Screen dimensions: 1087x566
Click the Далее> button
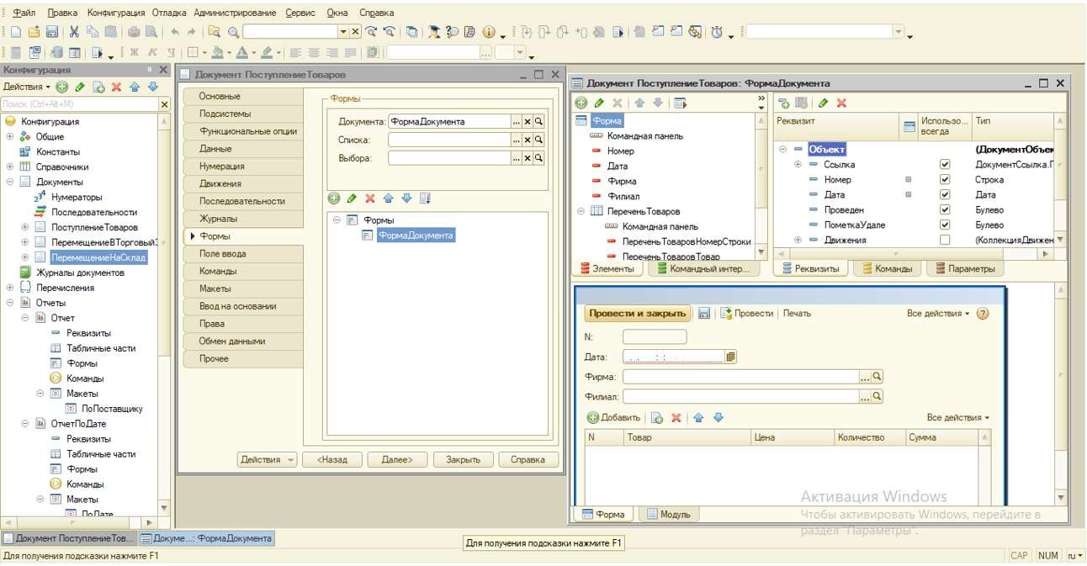pos(397,460)
